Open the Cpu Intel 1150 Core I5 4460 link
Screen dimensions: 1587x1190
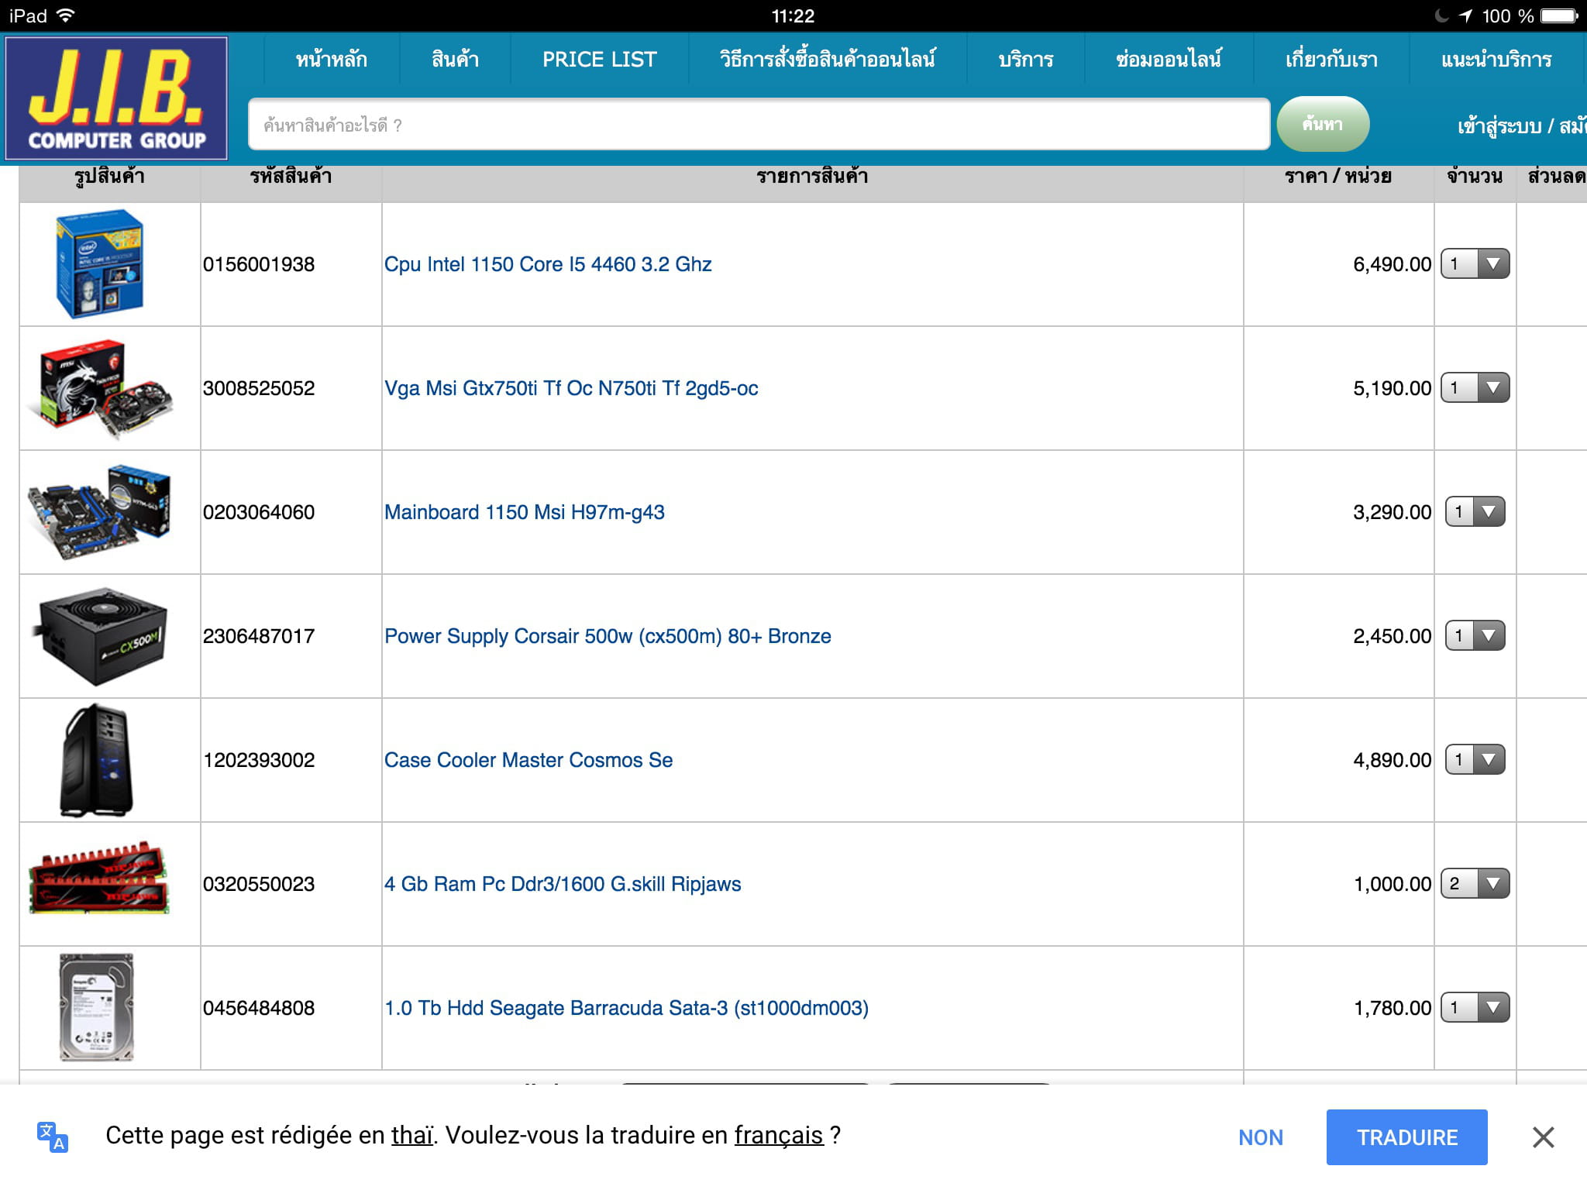[x=548, y=264]
